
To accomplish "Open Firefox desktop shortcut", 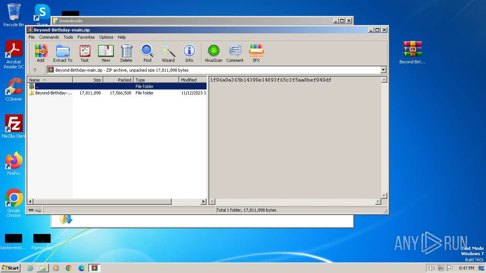I will point(14,163).
